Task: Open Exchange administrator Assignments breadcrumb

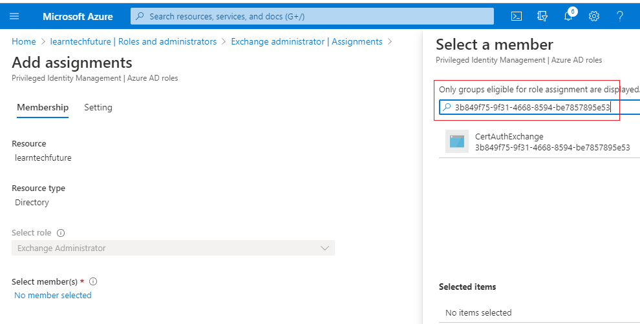Action: [x=306, y=41]
